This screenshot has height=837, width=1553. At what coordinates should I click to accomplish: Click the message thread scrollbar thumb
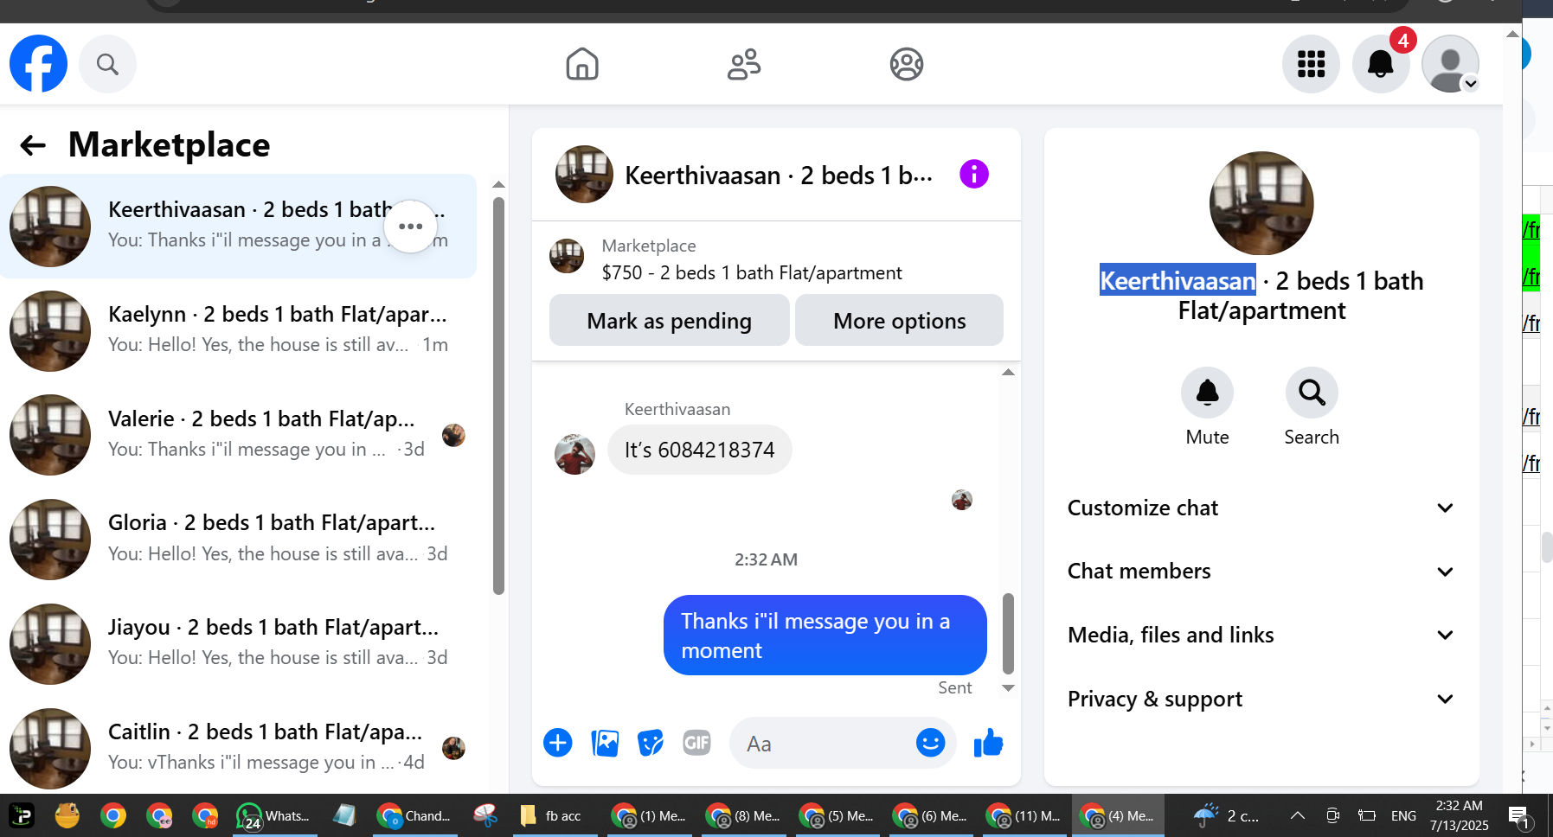(x=1008, y=633)
